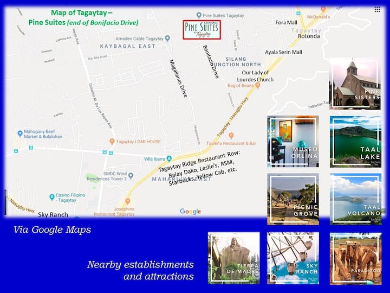Image resolution: width=390 pixels, height=293 pixels.
Task: Select the Casino Filipino map marker
Action: pyautogui.click(x=52, y=197)
